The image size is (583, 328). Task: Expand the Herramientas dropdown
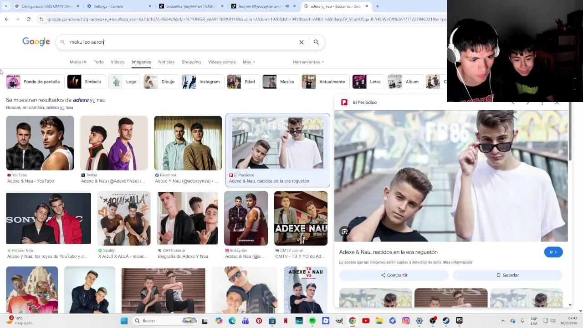tap(308, 62)
